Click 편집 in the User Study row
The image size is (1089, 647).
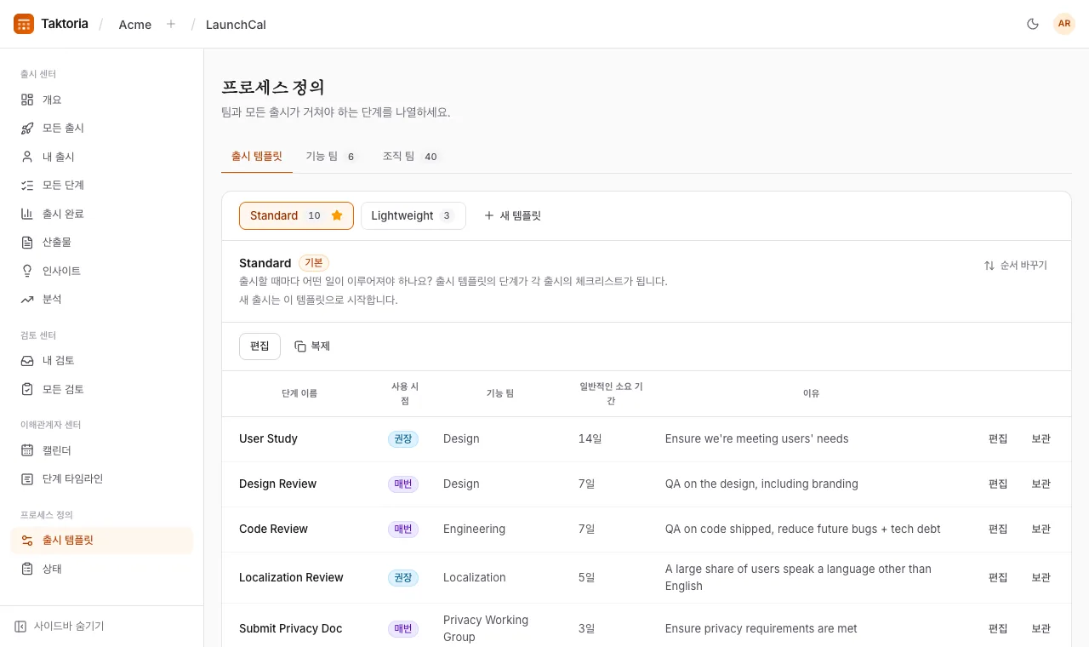tap(998, 438)
